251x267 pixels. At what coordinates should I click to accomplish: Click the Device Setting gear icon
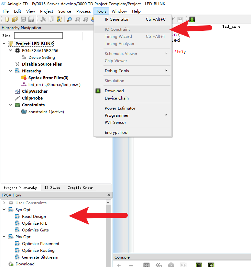click(x=24, y=58)
